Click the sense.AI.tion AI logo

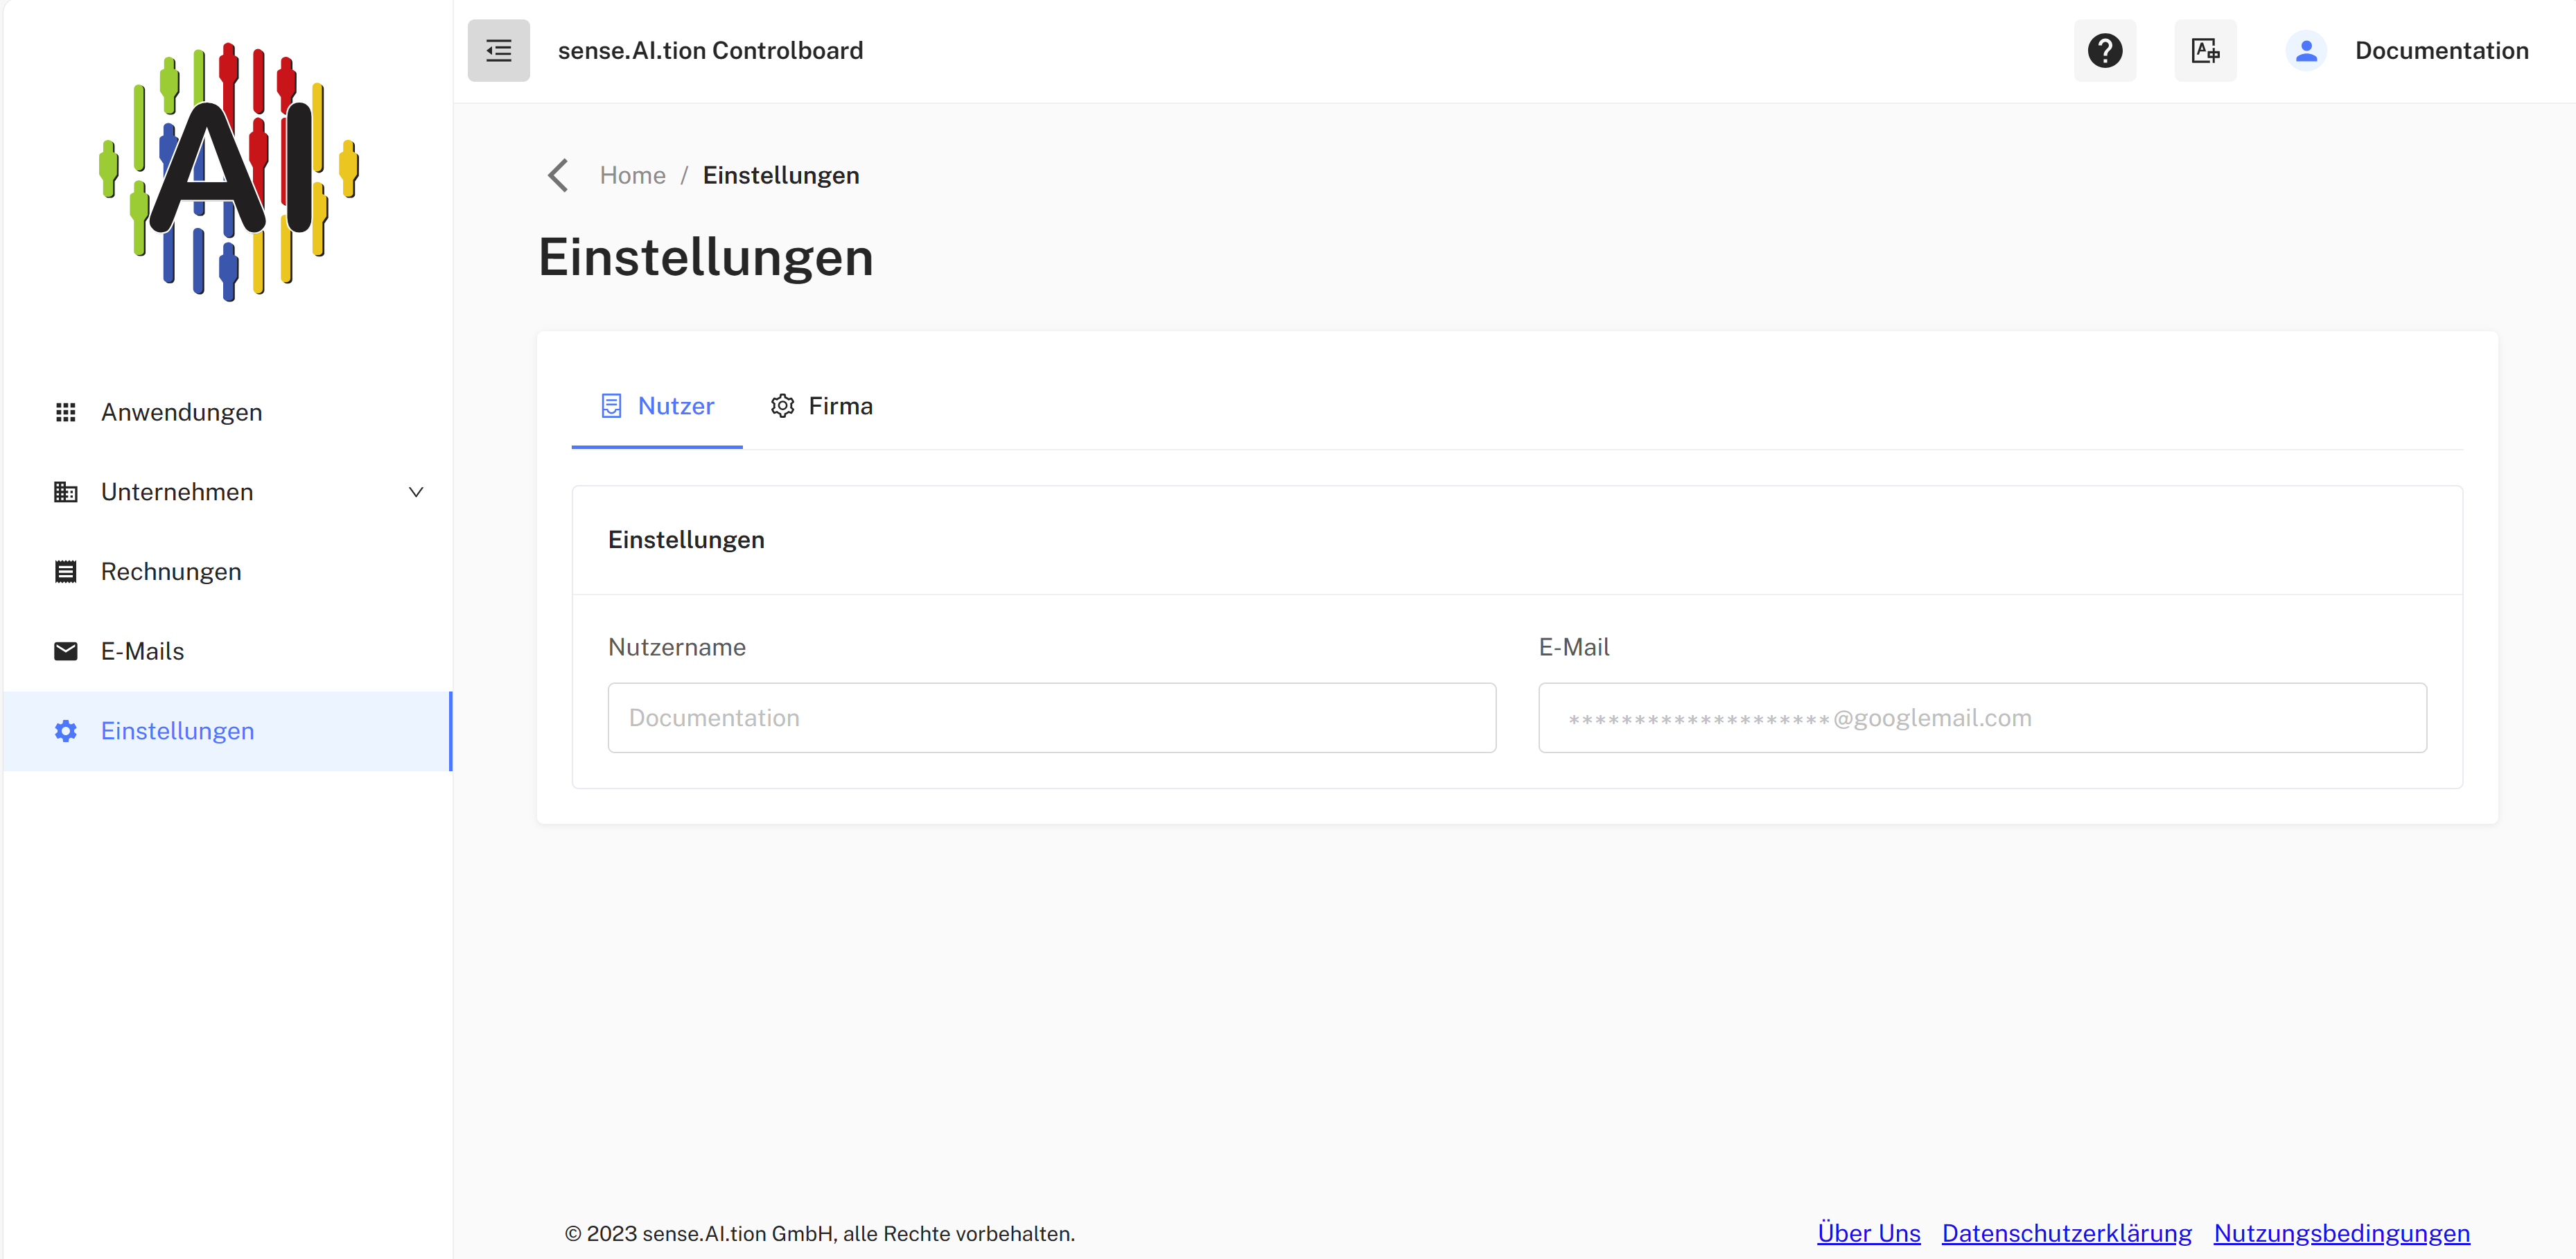229,171
